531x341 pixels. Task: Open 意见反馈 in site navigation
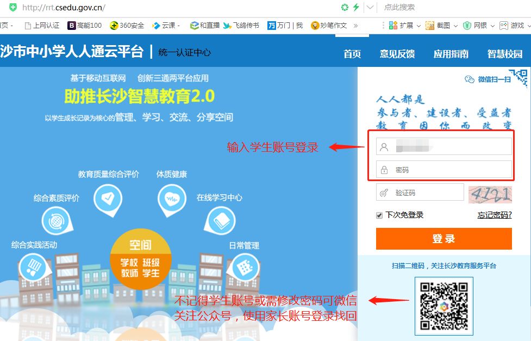[x=397, y=53]
